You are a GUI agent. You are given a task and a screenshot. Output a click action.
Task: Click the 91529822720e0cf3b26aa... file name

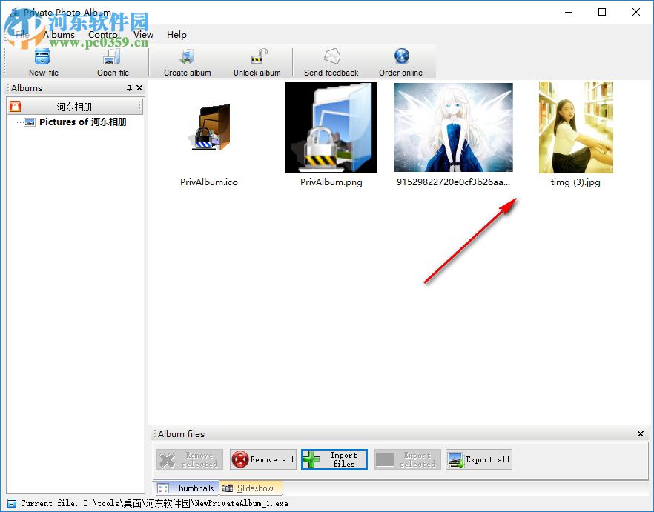tap(453, 182)
